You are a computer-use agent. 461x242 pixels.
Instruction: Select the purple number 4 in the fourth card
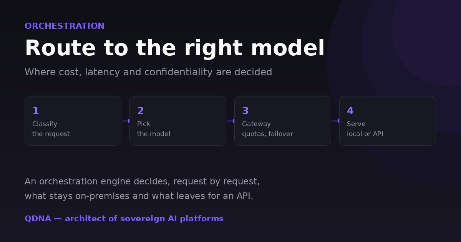point(350,111)
